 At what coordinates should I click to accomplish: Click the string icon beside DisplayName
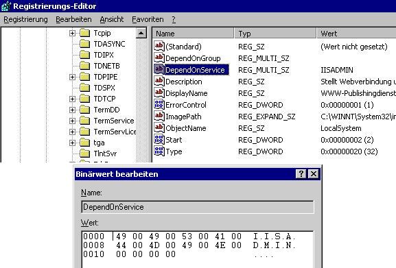point(159,93)
